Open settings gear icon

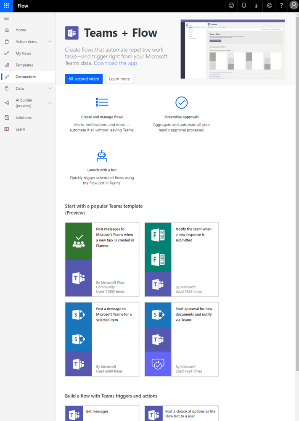tap(269, 5)
